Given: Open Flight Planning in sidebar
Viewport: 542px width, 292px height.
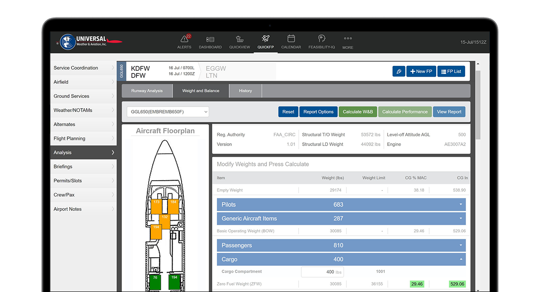Looking at the screenshot, I should click(84, 138).
